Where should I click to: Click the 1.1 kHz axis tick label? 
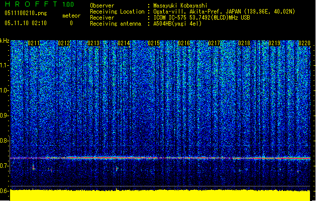4,65
